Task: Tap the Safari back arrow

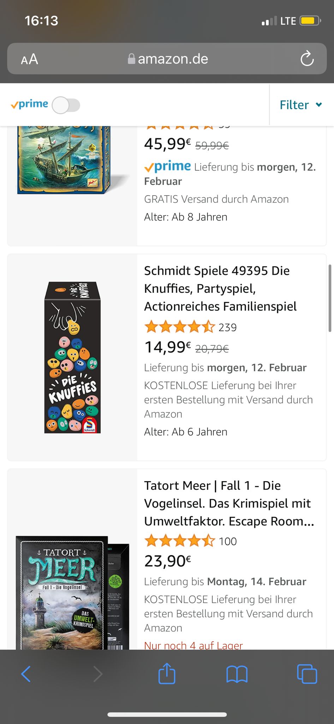Action: point(26,674)
